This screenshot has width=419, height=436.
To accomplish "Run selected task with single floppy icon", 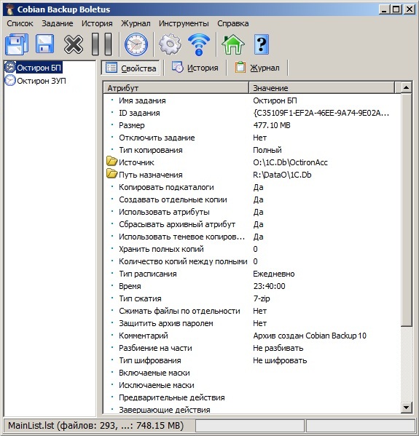I will pyautogui.click(x=44, y=44).
